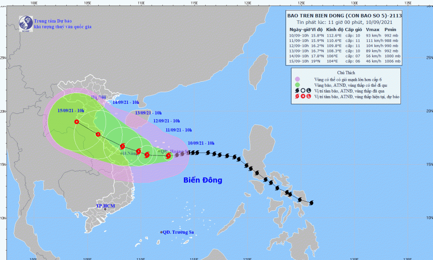Click the QĐ. Trường Sa island marker
The image size is (433, 260).
(161, 232)
